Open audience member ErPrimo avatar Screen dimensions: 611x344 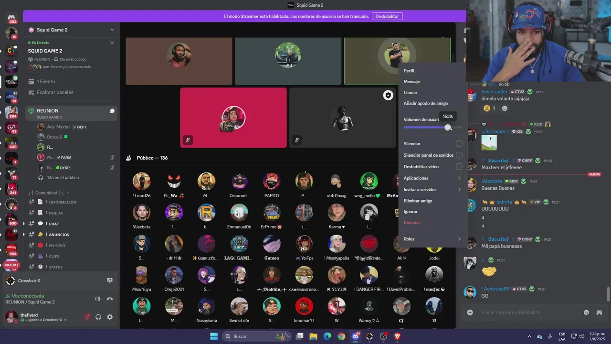coord(272,213)
